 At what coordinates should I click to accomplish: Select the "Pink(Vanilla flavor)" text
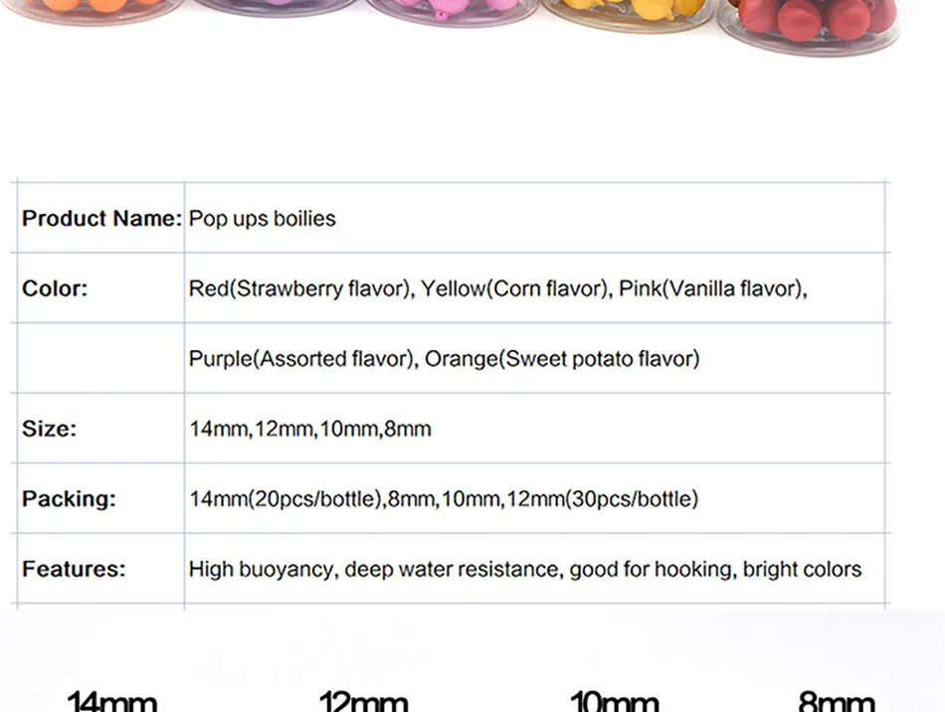[711, 289]
